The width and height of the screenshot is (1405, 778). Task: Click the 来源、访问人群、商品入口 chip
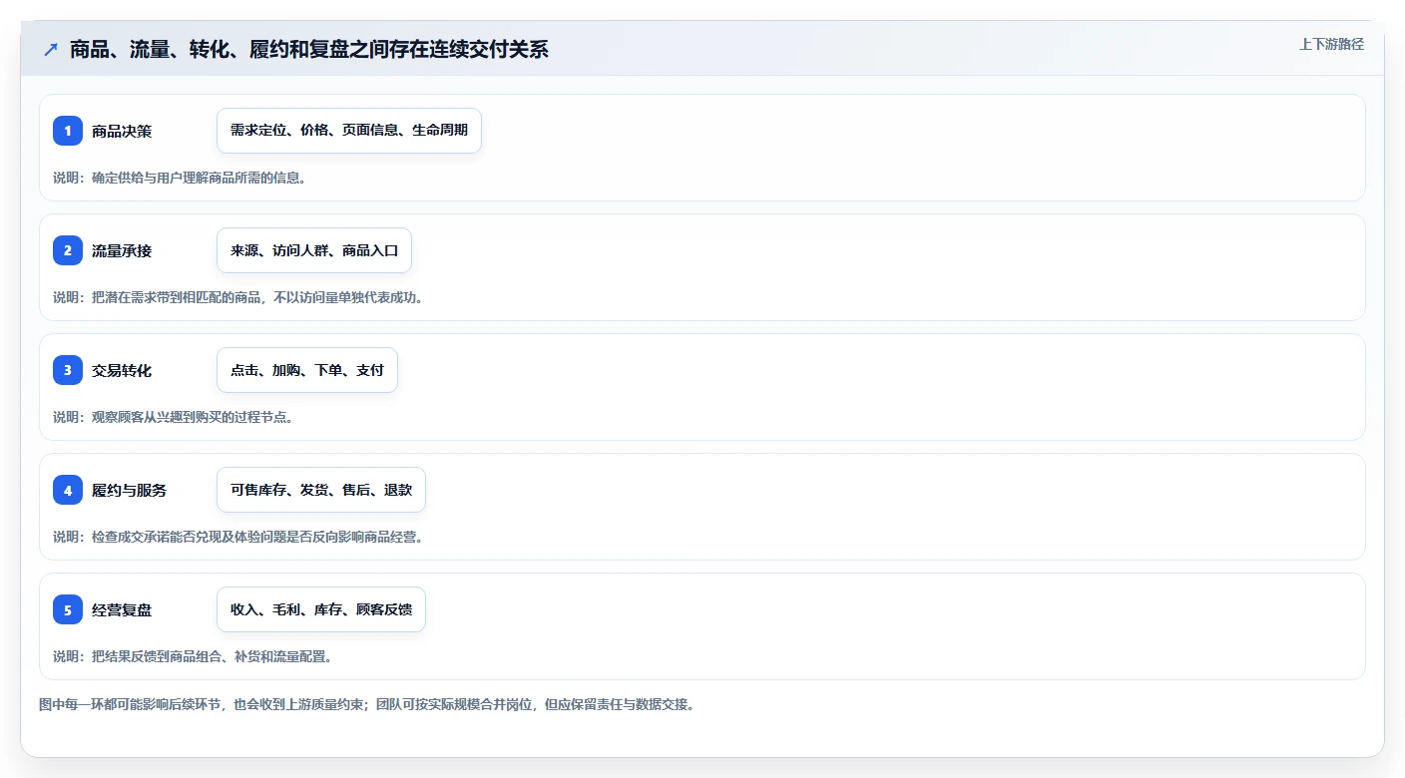coord(314,250)
